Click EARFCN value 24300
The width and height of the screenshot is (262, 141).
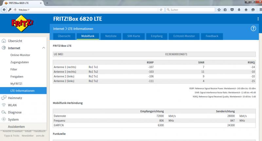231,125
